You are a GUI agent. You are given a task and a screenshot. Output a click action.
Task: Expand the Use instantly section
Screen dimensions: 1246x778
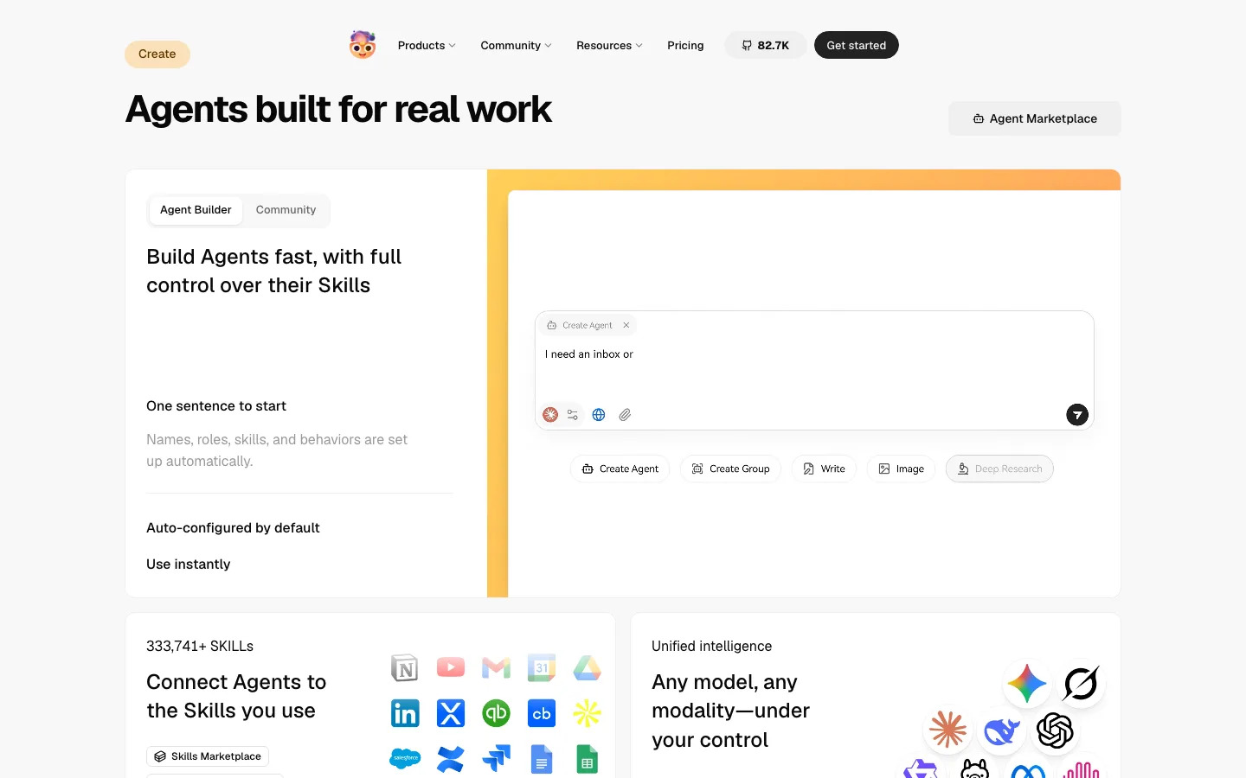(189, 564)
